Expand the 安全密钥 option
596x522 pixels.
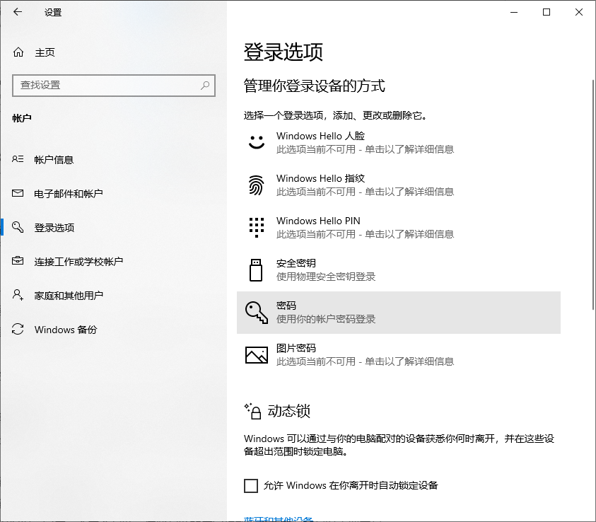click(x=318, y=269)
